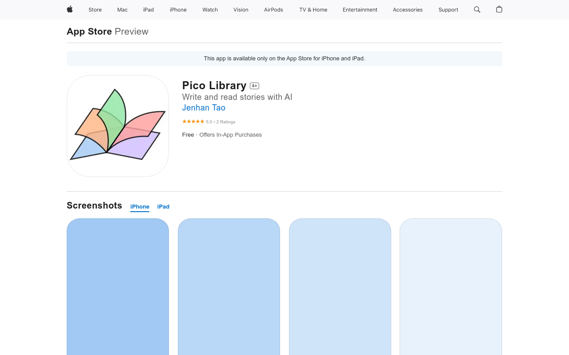The height and width of the screenshot is (355, 569).
Task: Click the Apple logo icon
Action: point(70,9)
